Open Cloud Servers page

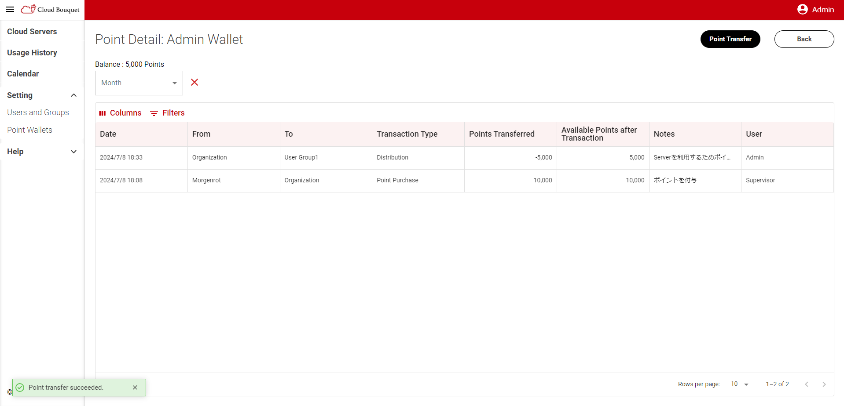(x=32, y=32)
